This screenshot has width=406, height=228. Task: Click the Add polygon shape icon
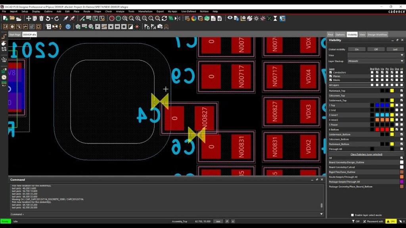tap(78, 27)
